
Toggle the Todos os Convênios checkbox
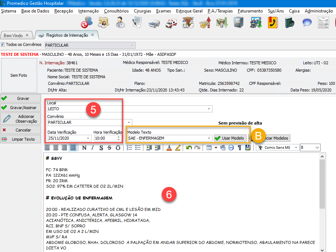[x=3, y=45]
